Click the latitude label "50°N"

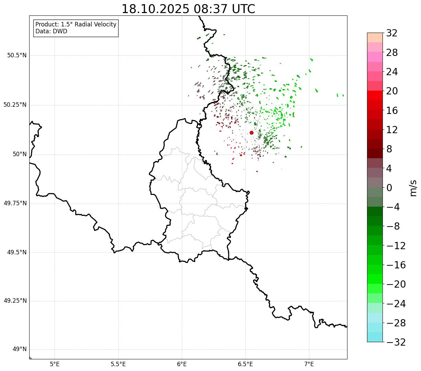tap(20, 154)
